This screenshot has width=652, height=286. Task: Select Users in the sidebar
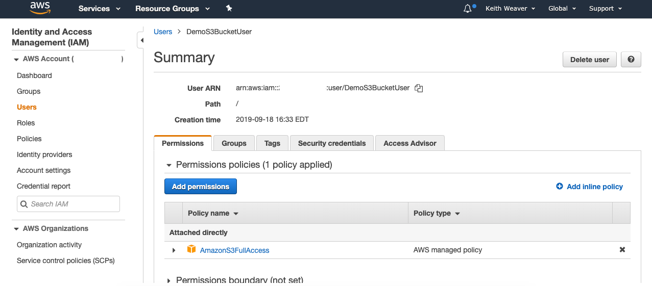[27, 107]
